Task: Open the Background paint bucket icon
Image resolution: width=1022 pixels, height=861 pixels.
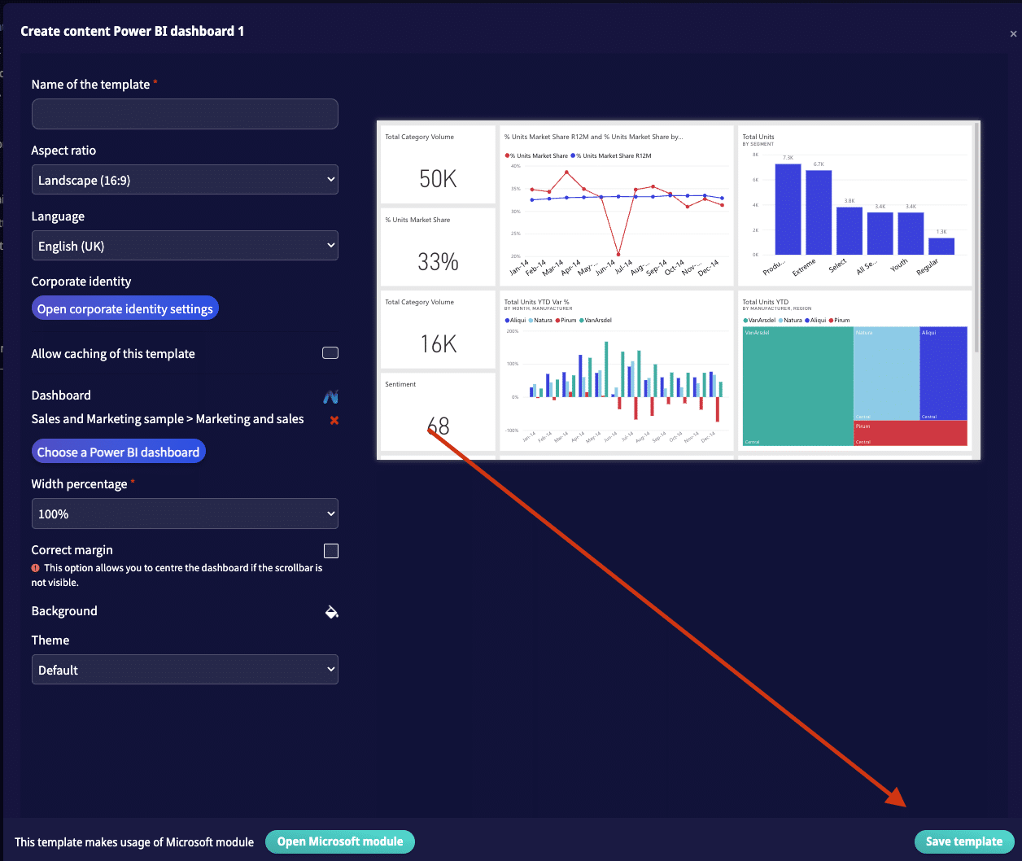Action: [331, 611]
